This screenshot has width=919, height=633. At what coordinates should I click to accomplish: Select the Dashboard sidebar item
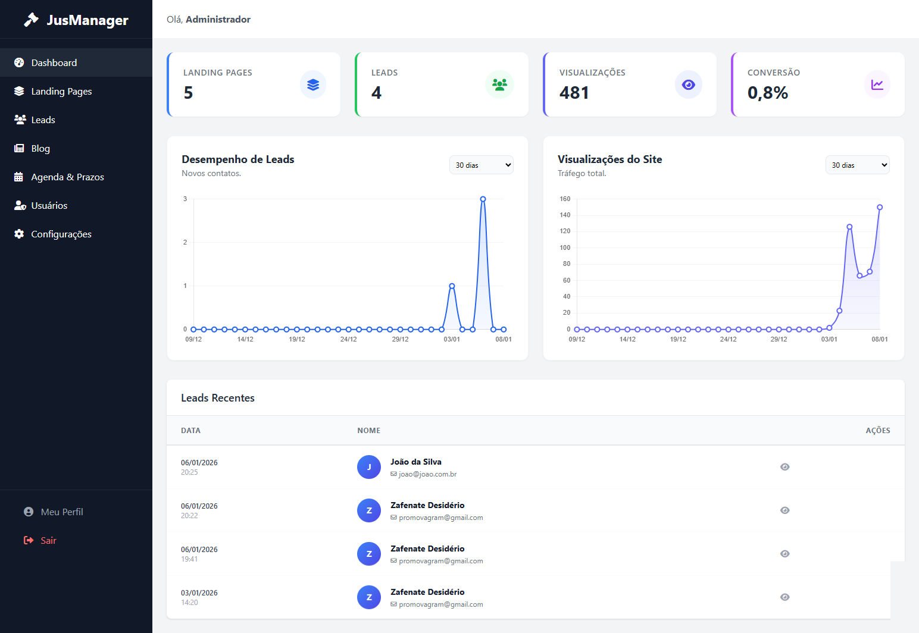click(54, 62)
